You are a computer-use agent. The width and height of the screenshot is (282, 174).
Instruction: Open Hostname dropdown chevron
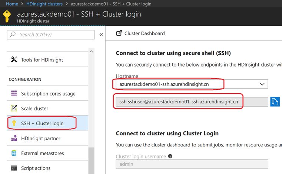pos(262,84)
